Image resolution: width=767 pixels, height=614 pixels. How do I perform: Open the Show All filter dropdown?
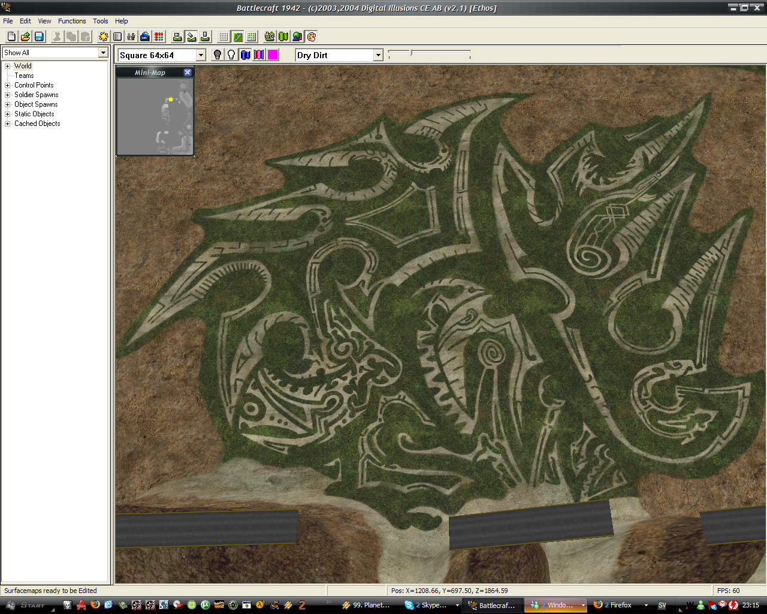(x=103, y=53)
